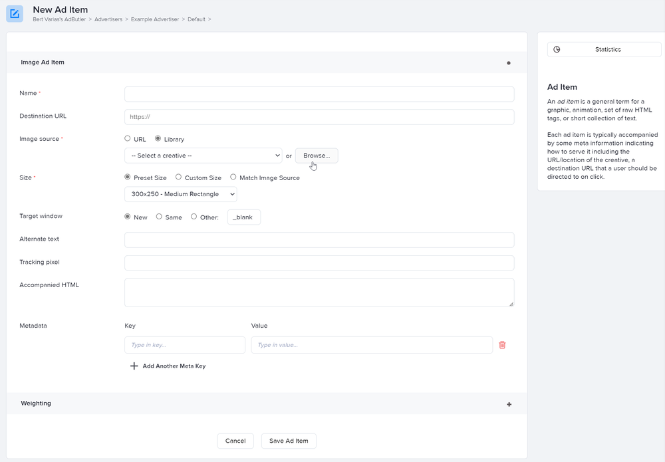665x462 pixels.
Task: Click the Metadata label
Action: coord(33,326)
